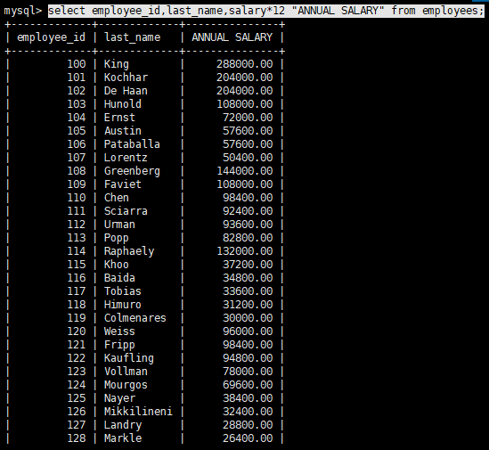Click the last name Pataballa
Viewport: 489px width, 450px height.
coord(132,144)
